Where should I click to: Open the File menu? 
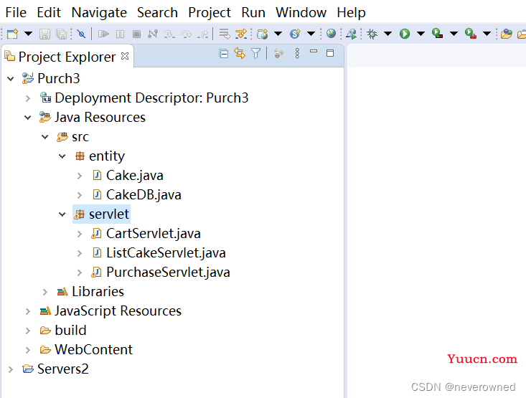(x=16, y=13)
